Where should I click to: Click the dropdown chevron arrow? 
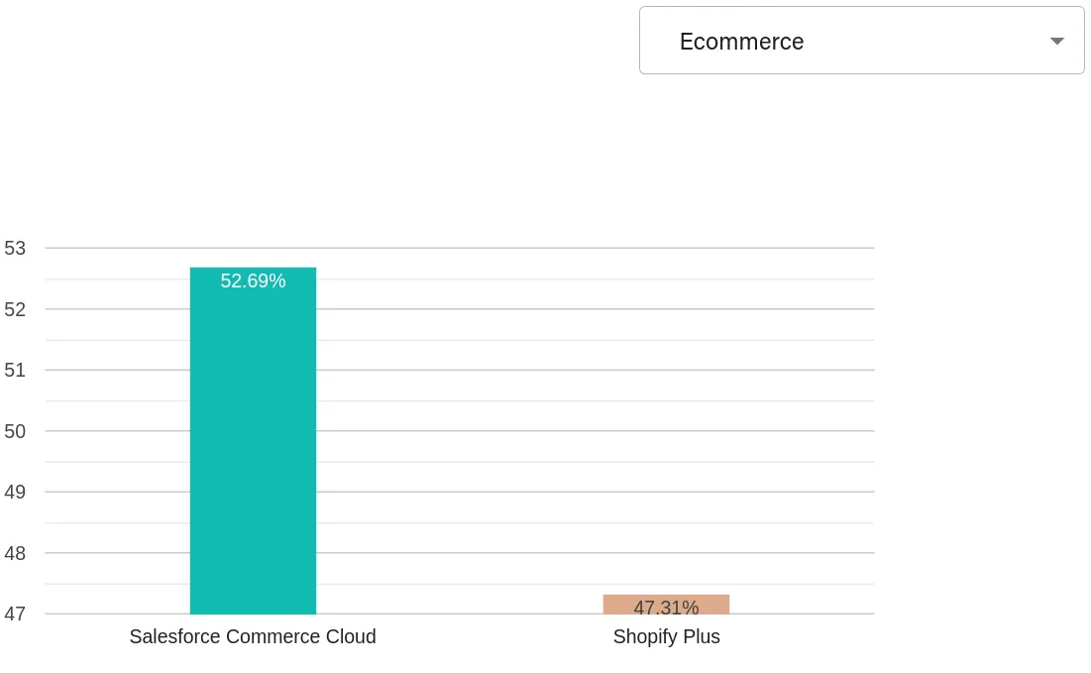click(1055, 42)
